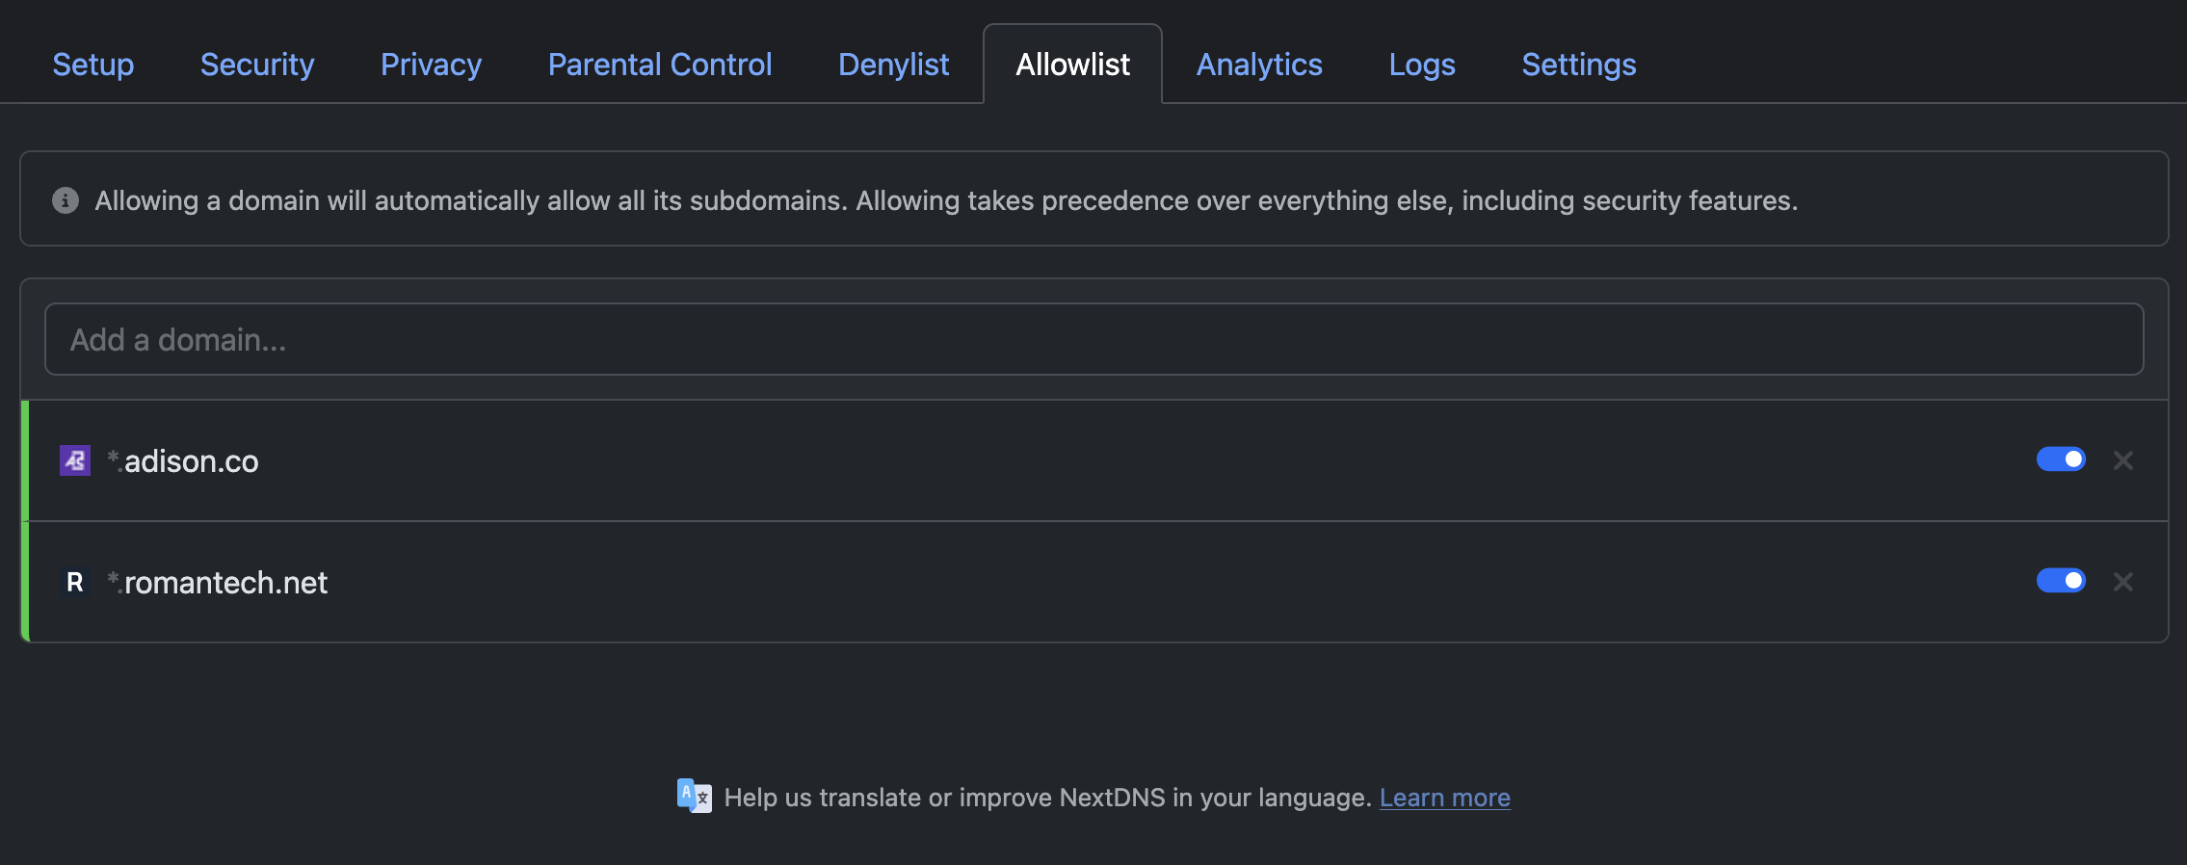This screenshot has height=865, width=2187.
Task: Toggle the *.romantech.net allow switch
Action: click(x=2061, y=580)
